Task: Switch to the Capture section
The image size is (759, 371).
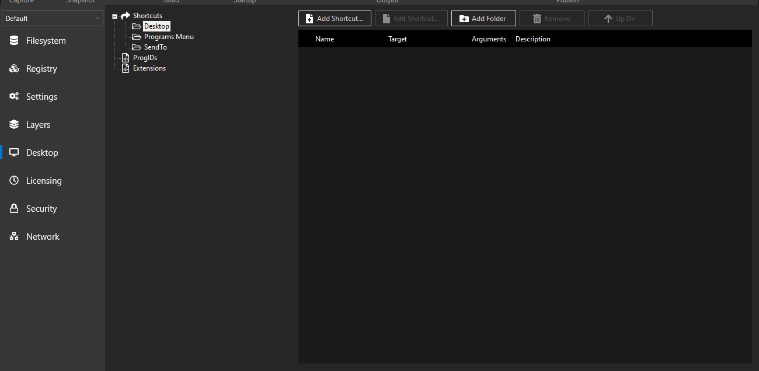Action: (x=21, y=2)
